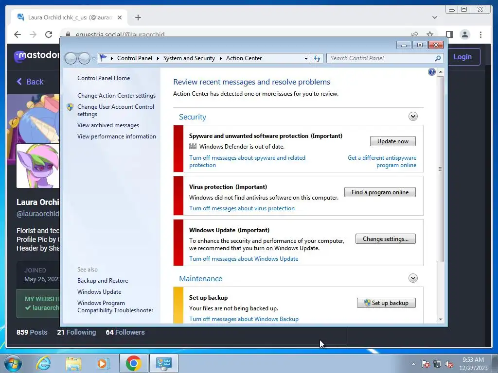Click the Mastodon logo in browser page
The image size is (498, 373).
36,56
